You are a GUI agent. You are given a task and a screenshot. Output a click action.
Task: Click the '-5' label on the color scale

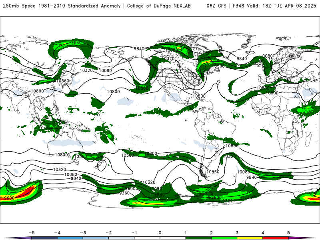[32, 233]
